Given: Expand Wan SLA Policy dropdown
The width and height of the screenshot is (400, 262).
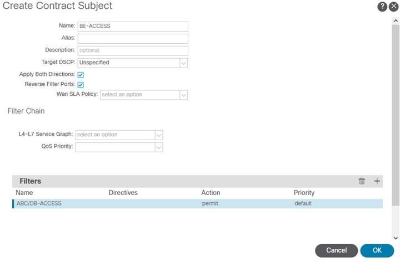Looking at the screenshot, I should coord(183,95).
